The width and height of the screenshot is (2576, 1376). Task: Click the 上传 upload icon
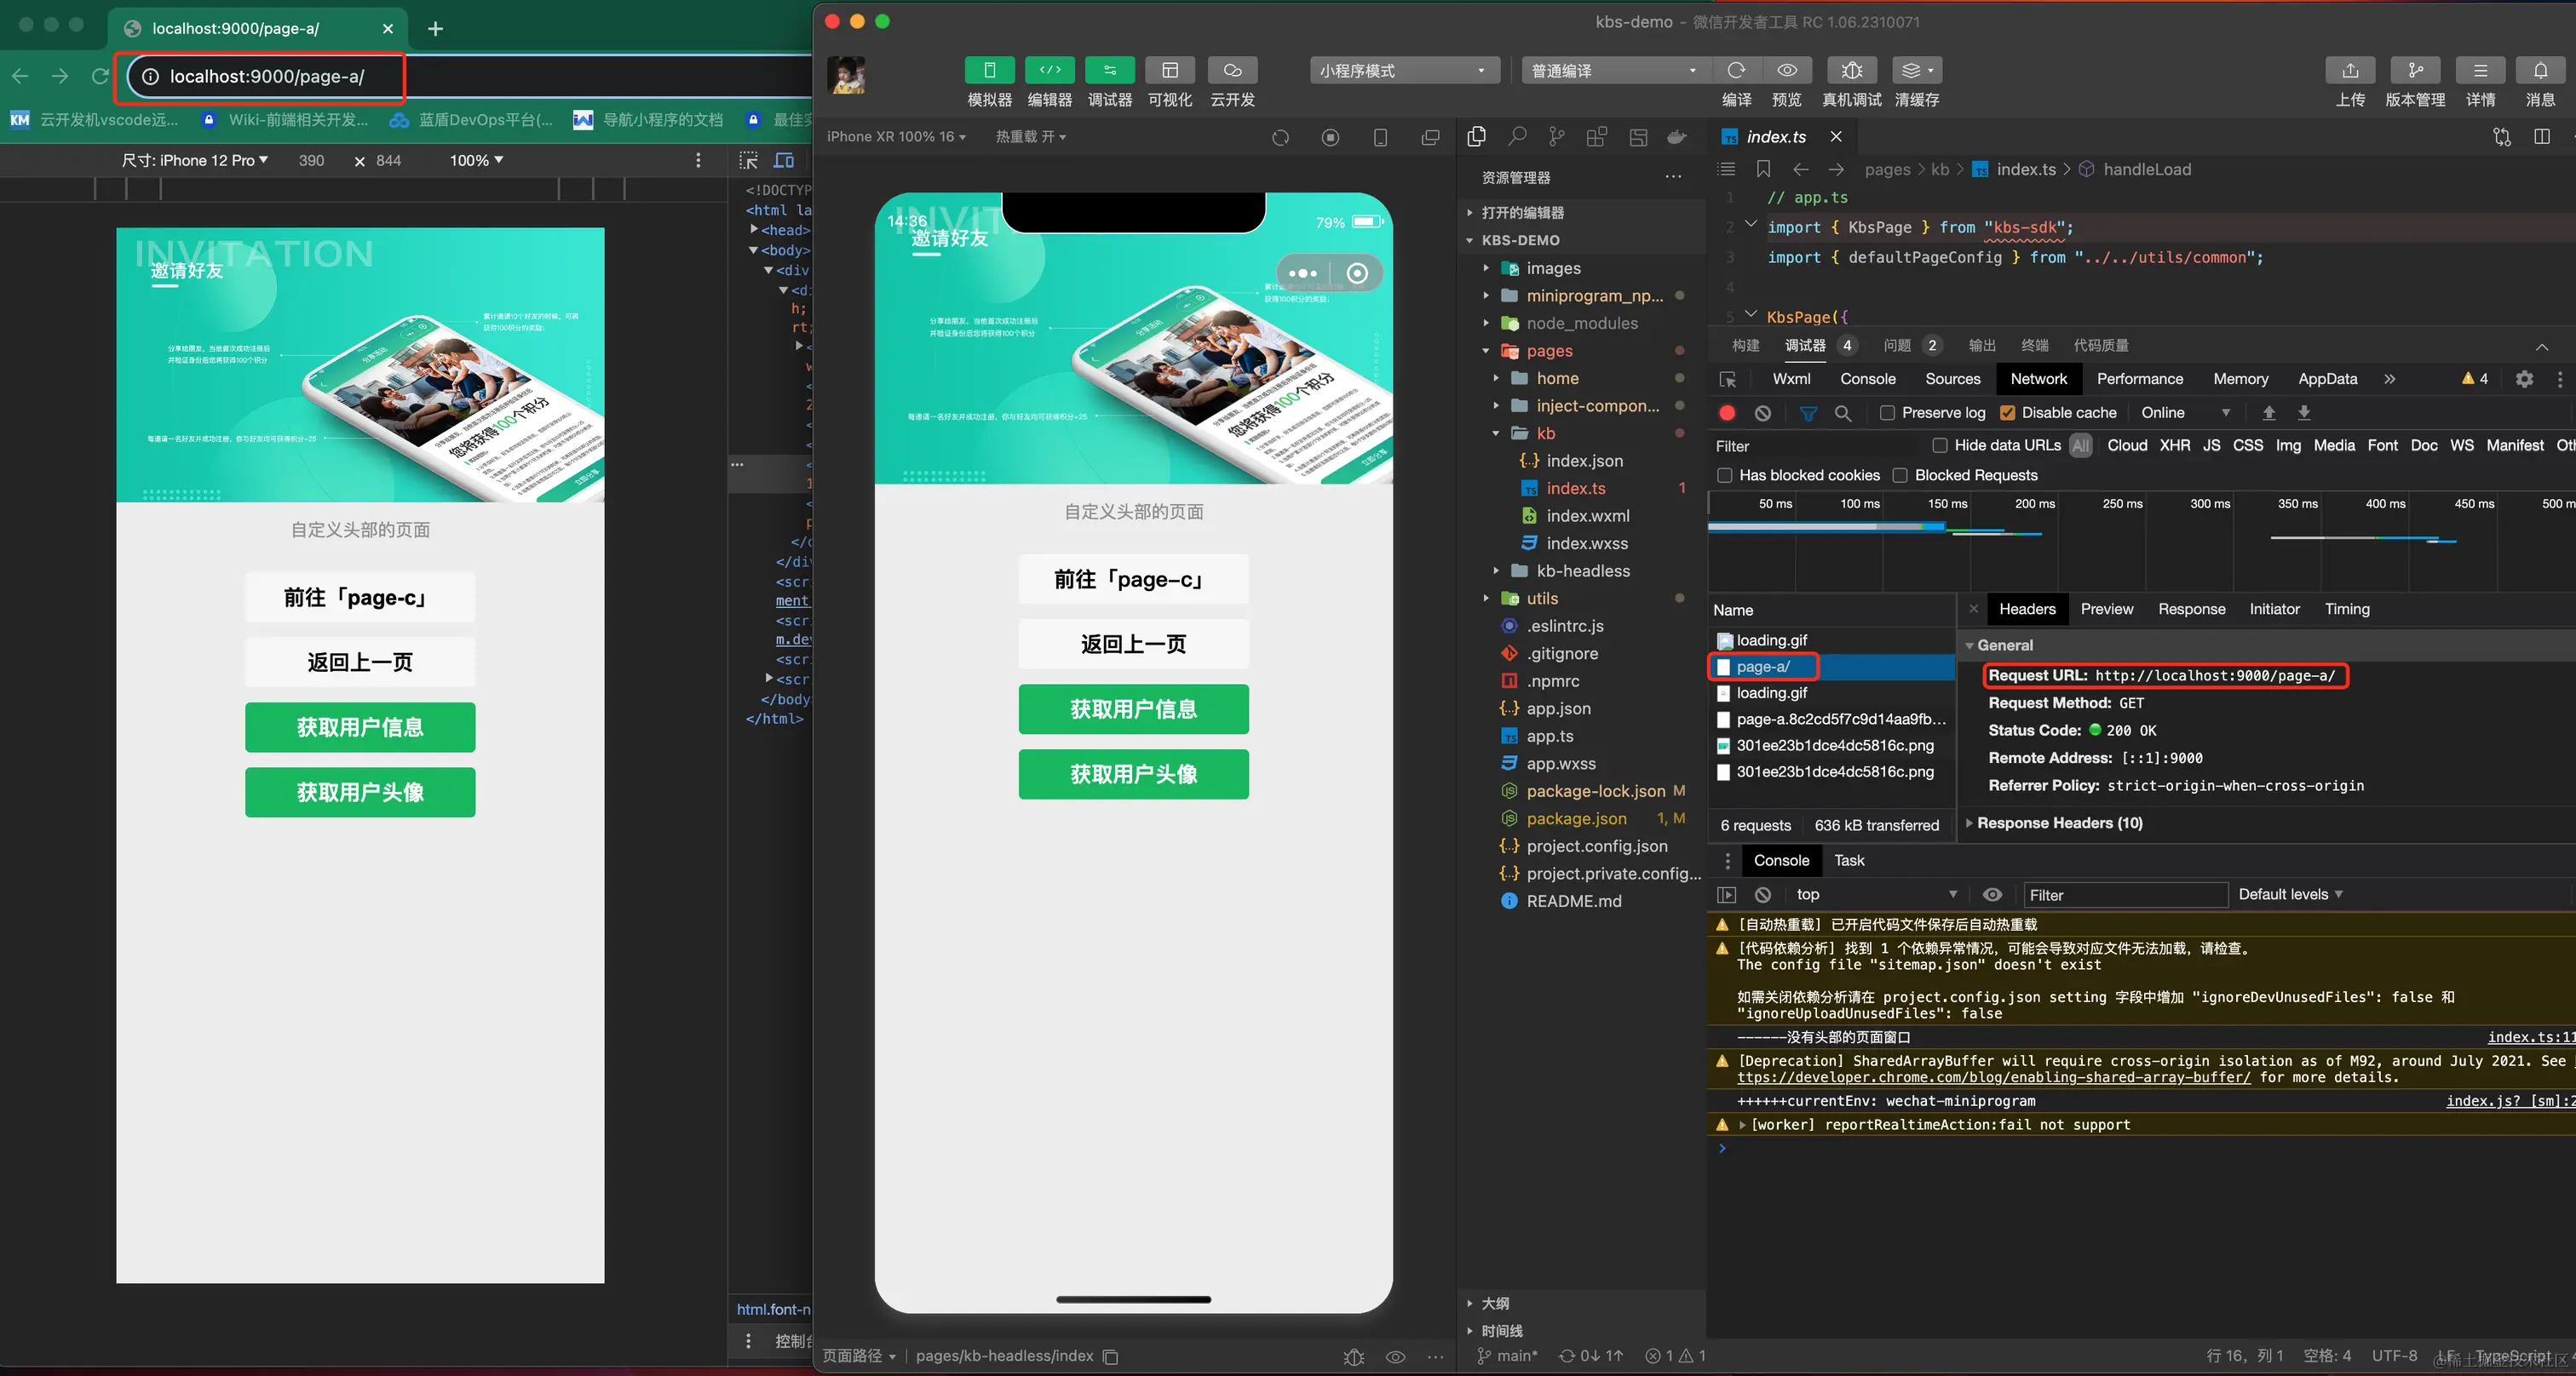point(2350,71)
